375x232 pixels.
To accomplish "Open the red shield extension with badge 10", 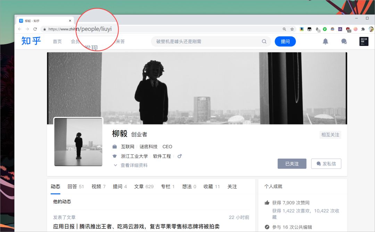I will [348, 30].
